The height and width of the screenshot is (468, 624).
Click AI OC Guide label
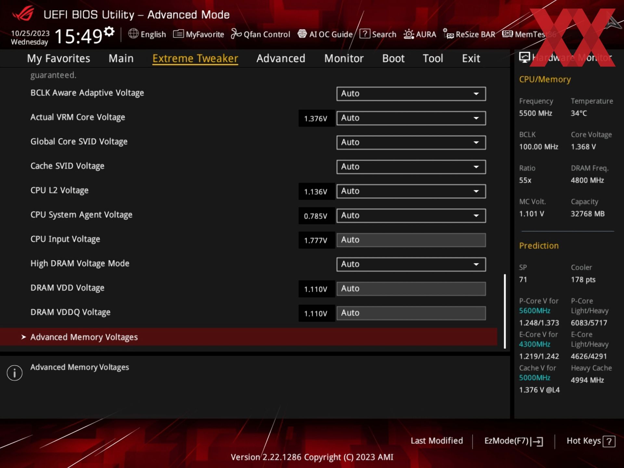point(331,34)
